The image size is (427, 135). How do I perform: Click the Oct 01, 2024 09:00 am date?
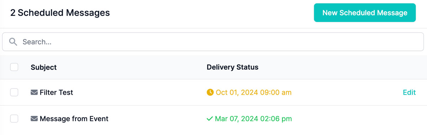coord(254,93)
